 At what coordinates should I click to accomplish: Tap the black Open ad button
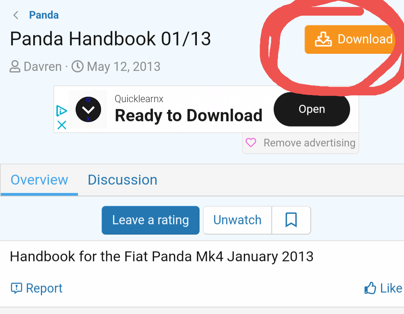(312, 109)
